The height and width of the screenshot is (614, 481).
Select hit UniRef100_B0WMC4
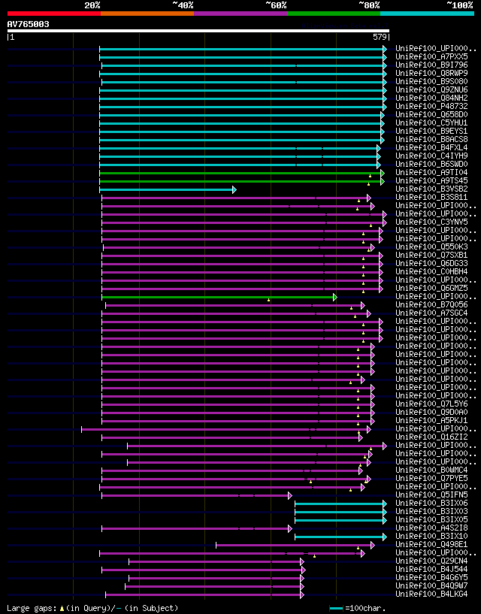point(431,470)
